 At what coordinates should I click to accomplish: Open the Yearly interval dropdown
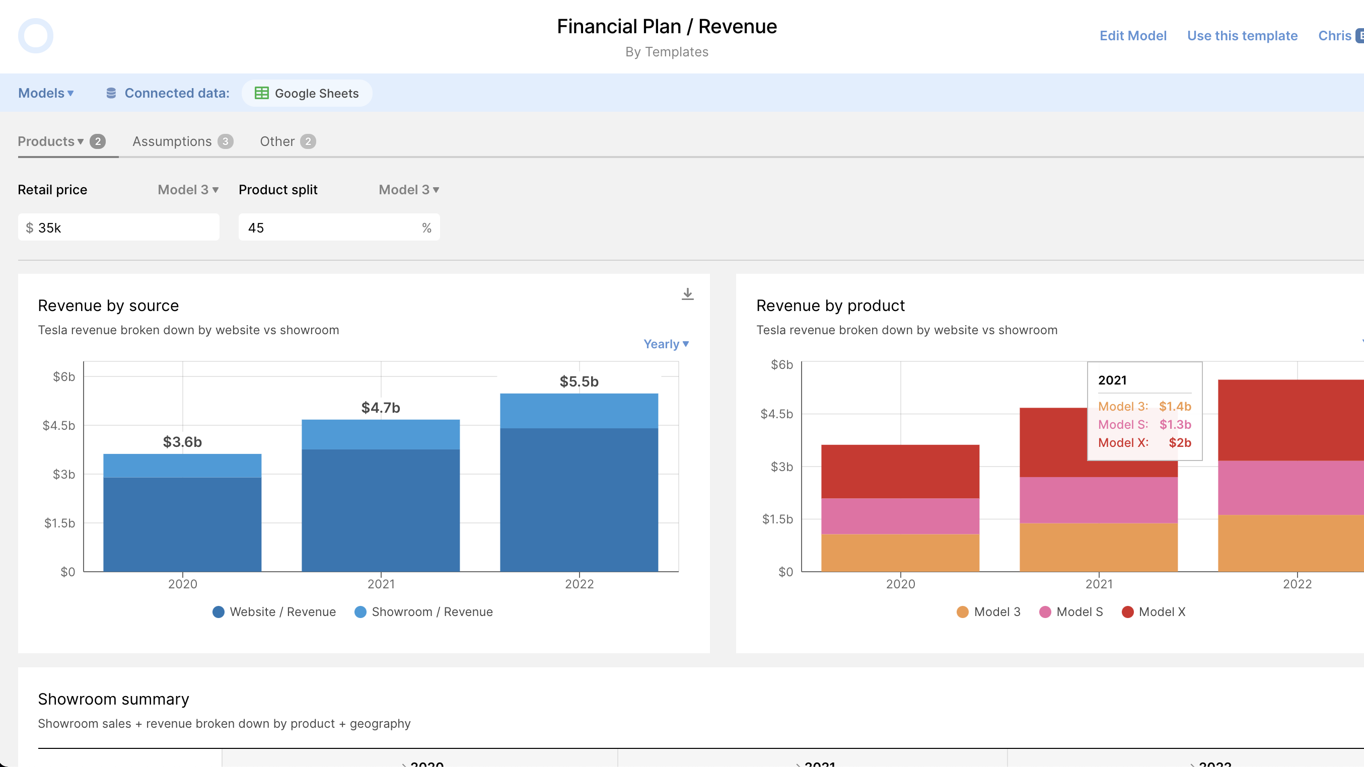[x=665, y=344]
